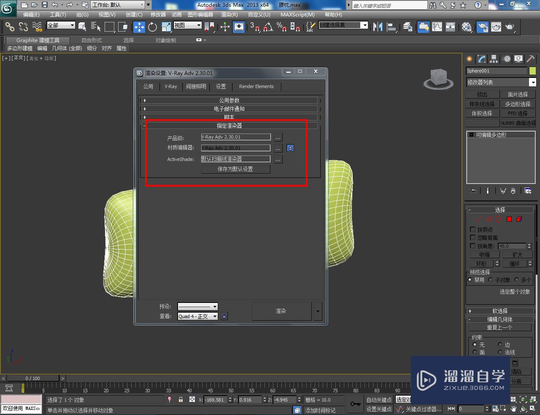The height and width of the screenshot is (415, 540).
Task: Toggle the Angle Snap icon
Action: [268, 27]
